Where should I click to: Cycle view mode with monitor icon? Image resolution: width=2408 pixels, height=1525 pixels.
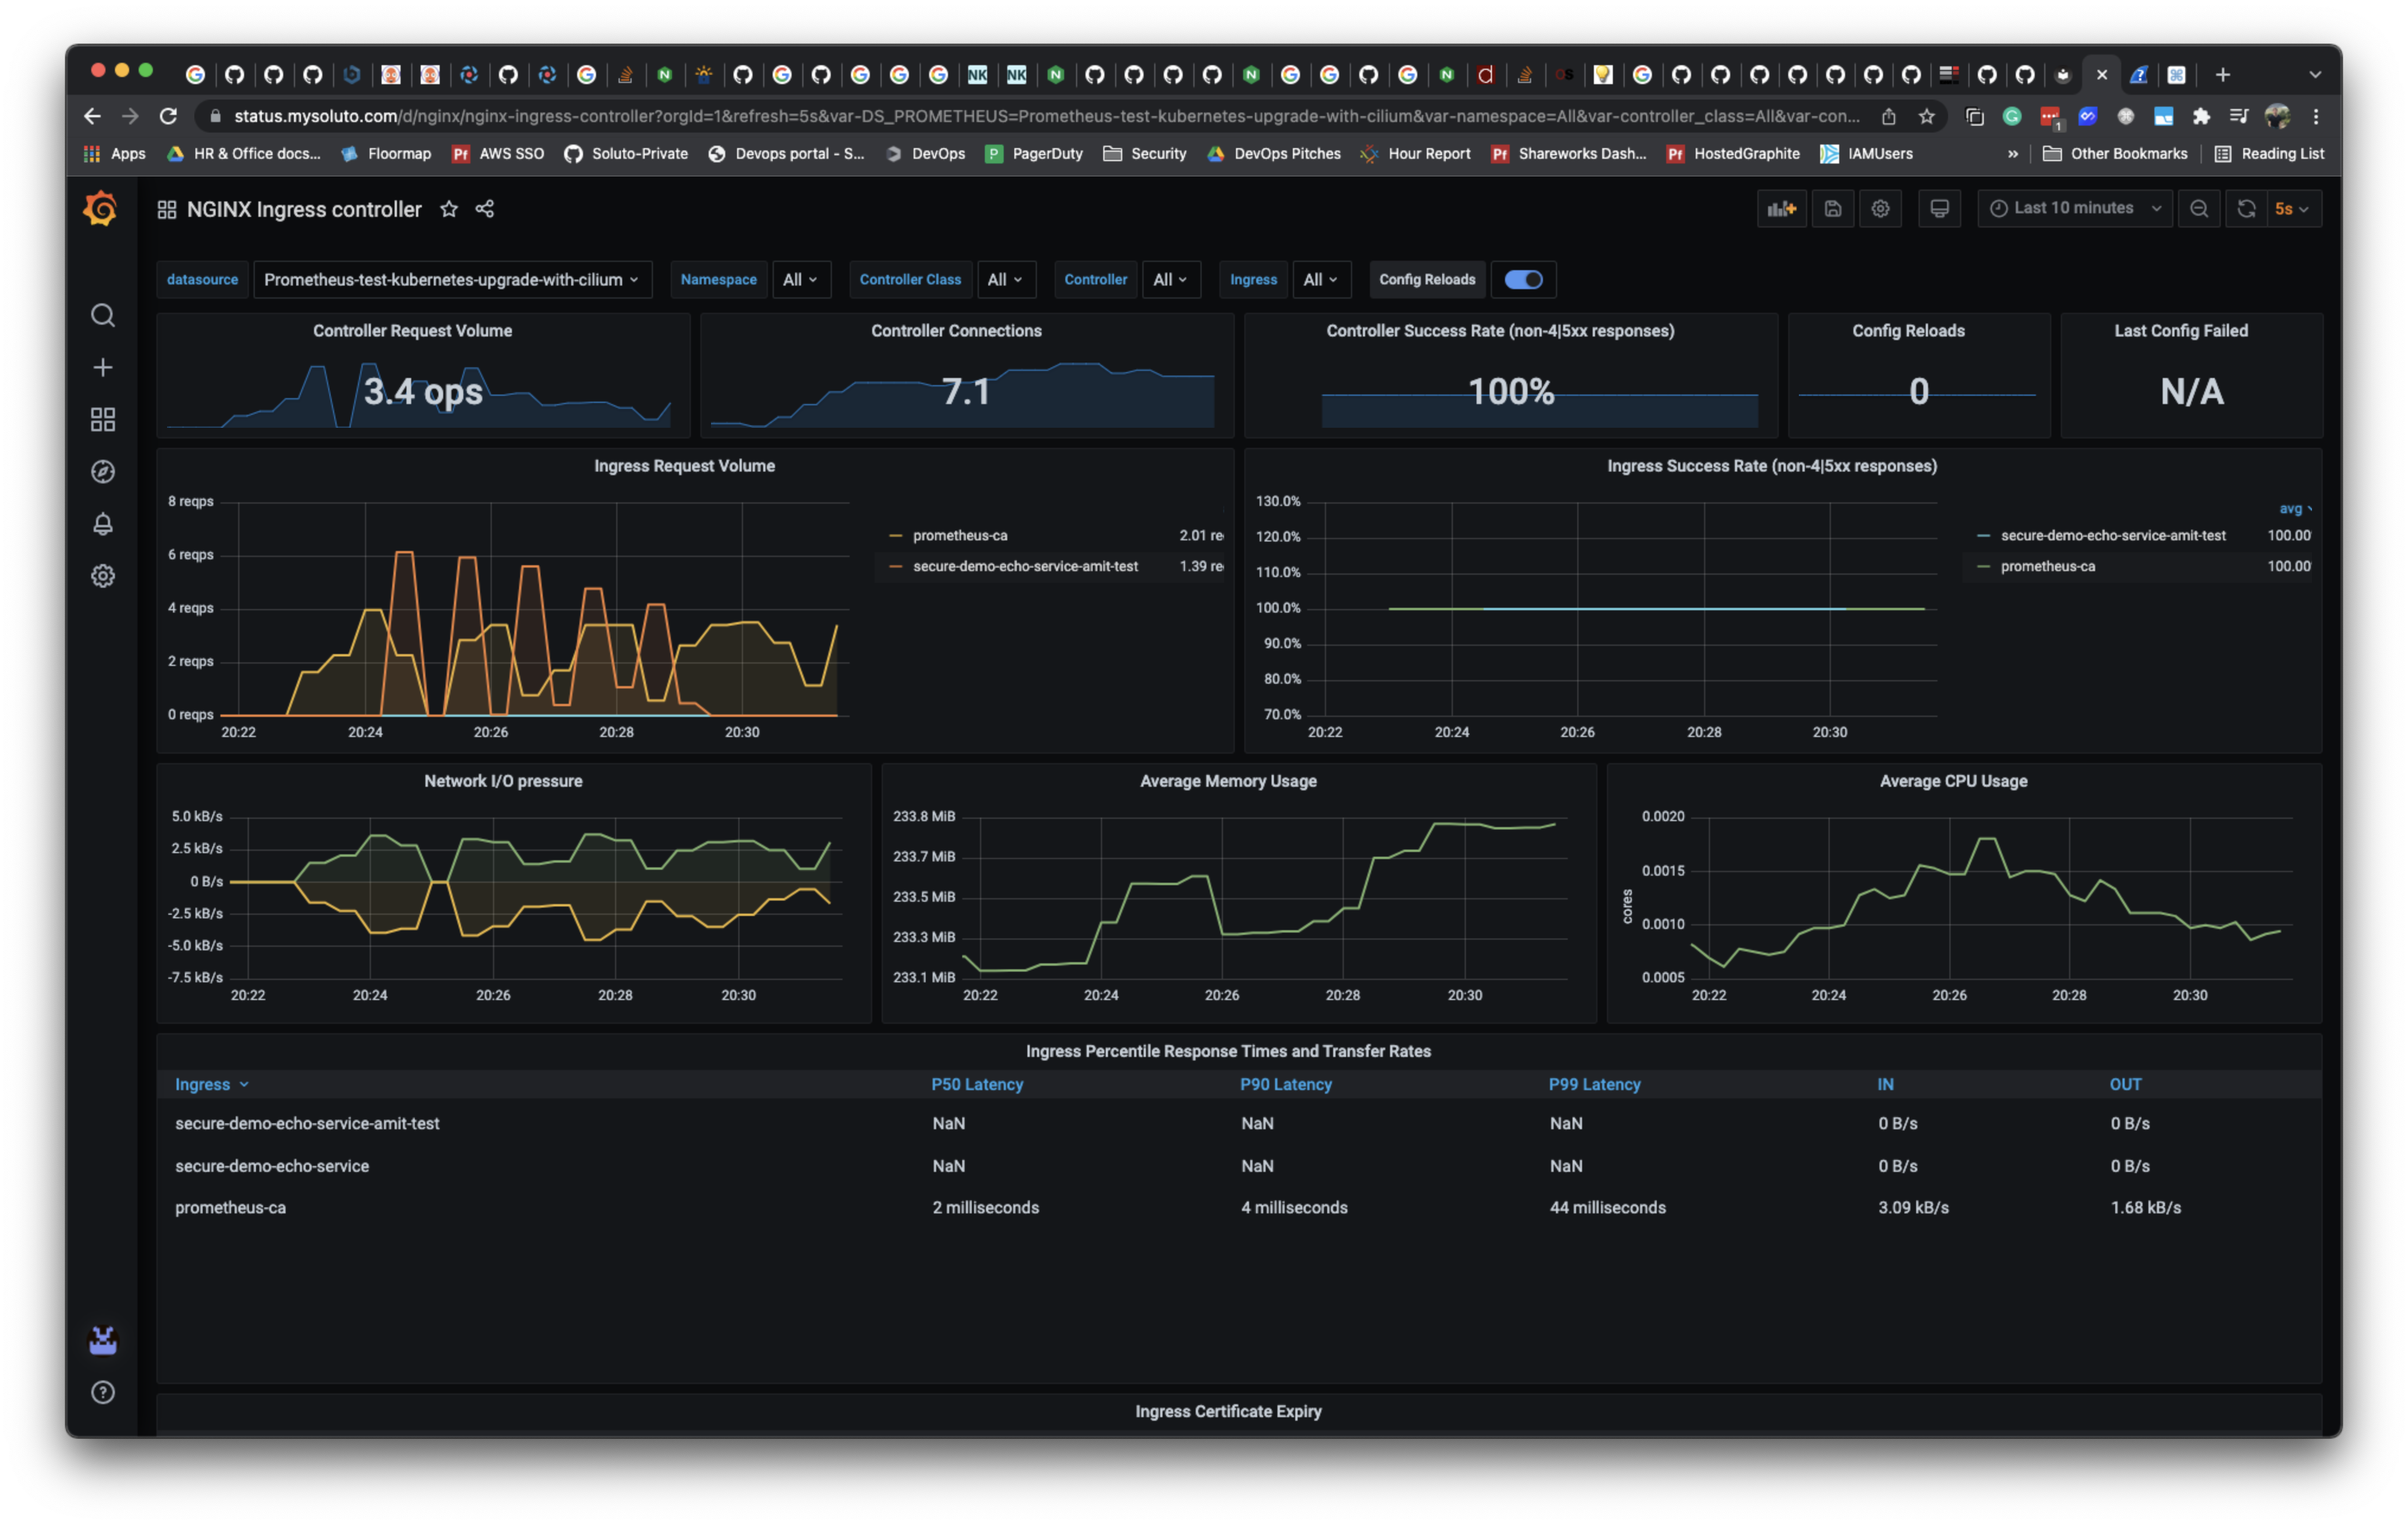coord(1939,209)
